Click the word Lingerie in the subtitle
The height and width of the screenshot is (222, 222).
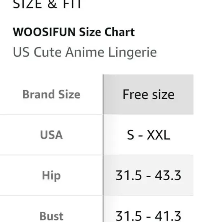coord(132,53)
